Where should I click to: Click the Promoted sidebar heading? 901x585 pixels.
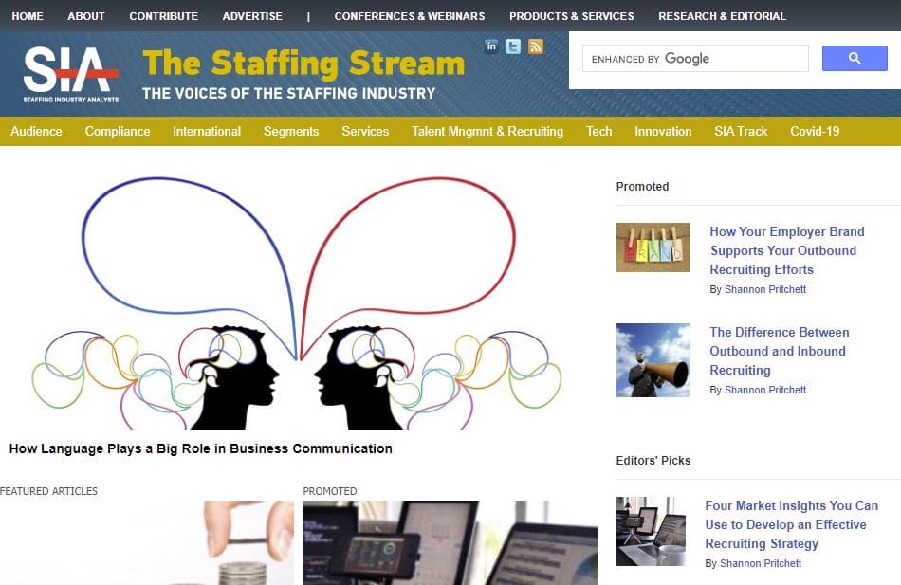pos(642,187)
